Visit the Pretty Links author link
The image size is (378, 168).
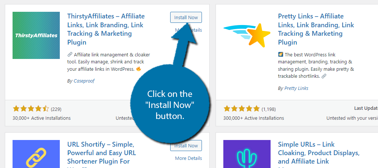[296, 88]
